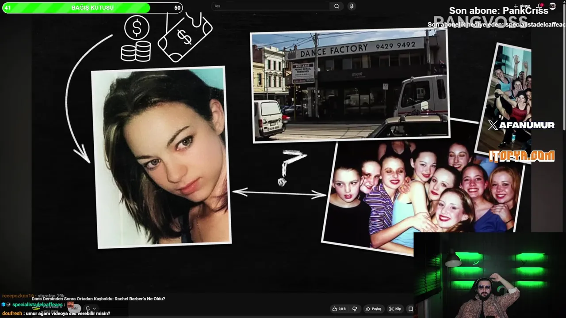Start voice search with the microphone icon
Screen dimensions: 566x318
click(352, 6)
